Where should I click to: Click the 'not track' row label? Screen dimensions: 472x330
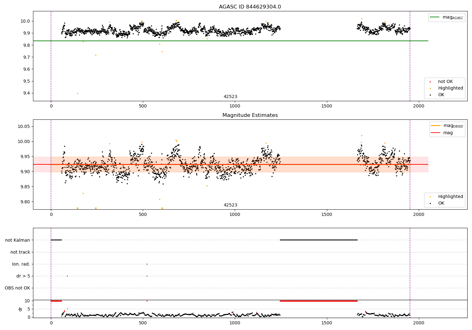click(x=20, y=252)
